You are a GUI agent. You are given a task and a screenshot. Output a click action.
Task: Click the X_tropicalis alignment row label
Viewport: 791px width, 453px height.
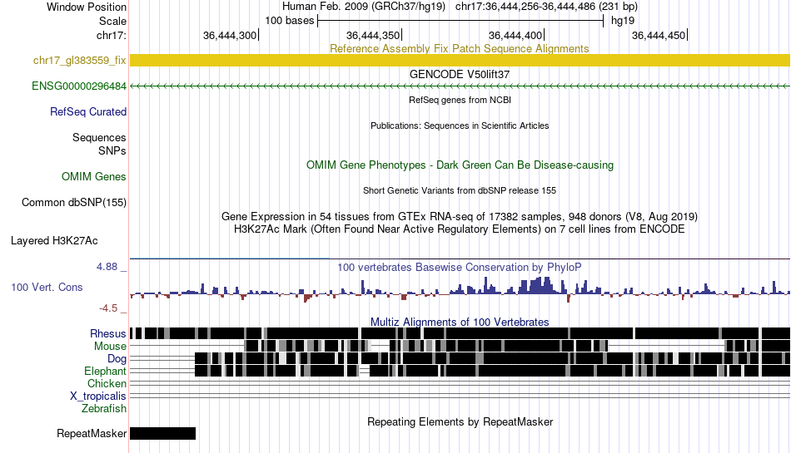(98, 396)
